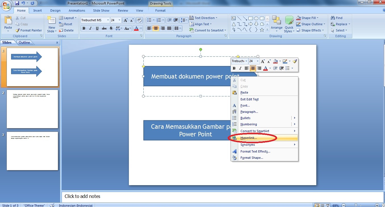Screen dimensions: 385x207
Task: Open Synonyms submenu in context menu
Action: [x=264, y=145]
